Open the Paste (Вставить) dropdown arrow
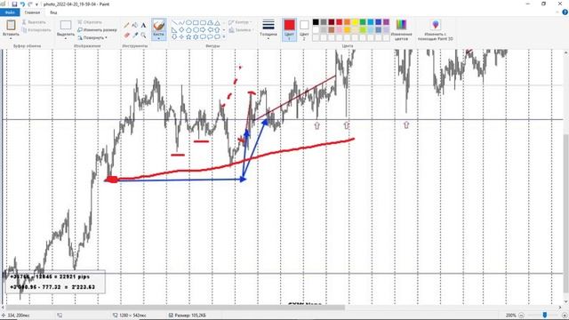569x320 pixels. (x=11, y=38)
